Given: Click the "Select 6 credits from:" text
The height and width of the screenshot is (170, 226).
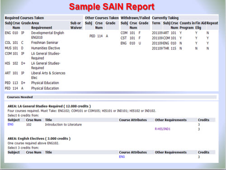Looking at the screenshot, I should pyautogui.click(x=23, y=115).
